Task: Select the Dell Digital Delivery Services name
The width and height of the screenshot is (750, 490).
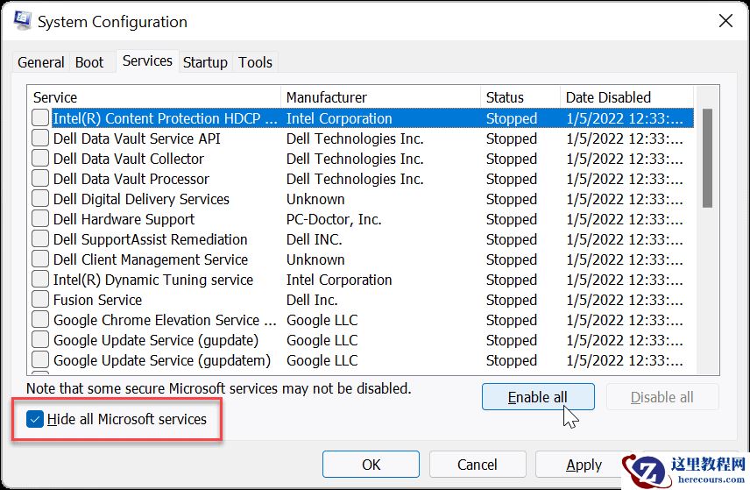Action: tap(141, 199)
